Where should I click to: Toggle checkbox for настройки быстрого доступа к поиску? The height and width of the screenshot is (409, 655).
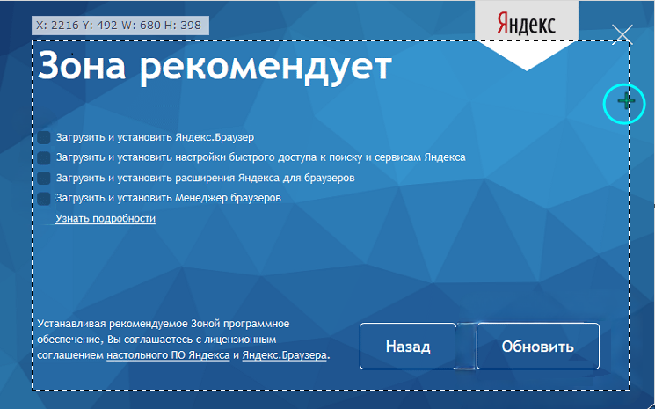(44, 157)
